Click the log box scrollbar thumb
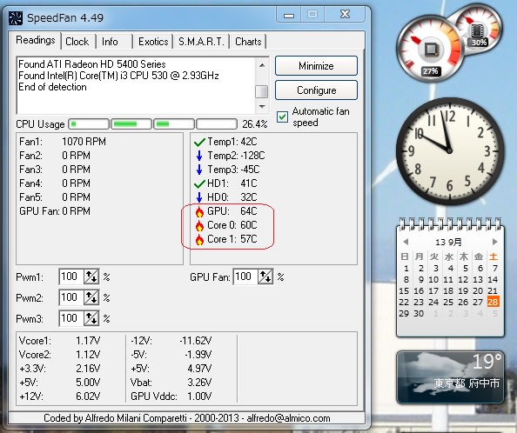Viewport: 517px width, 433px height. click(262, 91)
